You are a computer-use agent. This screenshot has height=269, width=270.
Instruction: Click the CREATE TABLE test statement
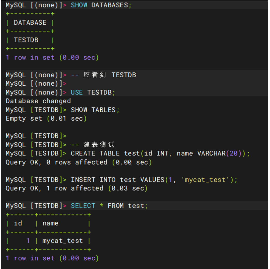click(x=160, y=153)
